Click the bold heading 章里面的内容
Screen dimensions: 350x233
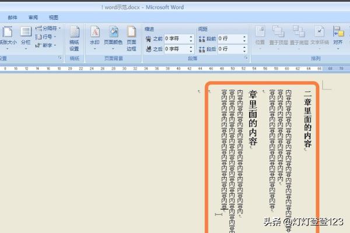[253, 118]
